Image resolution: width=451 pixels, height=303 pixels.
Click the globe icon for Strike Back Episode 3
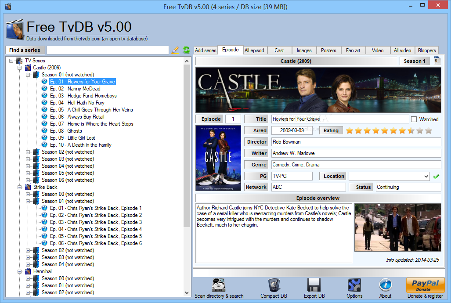(x=44, y=222)
